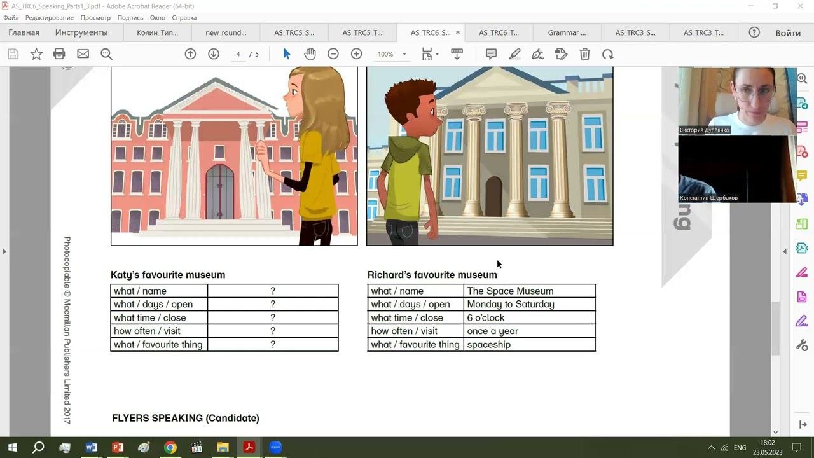This screenshot has height=458, width=814.
Task: Bookmark file with star icon
Action: pos(36,54)
